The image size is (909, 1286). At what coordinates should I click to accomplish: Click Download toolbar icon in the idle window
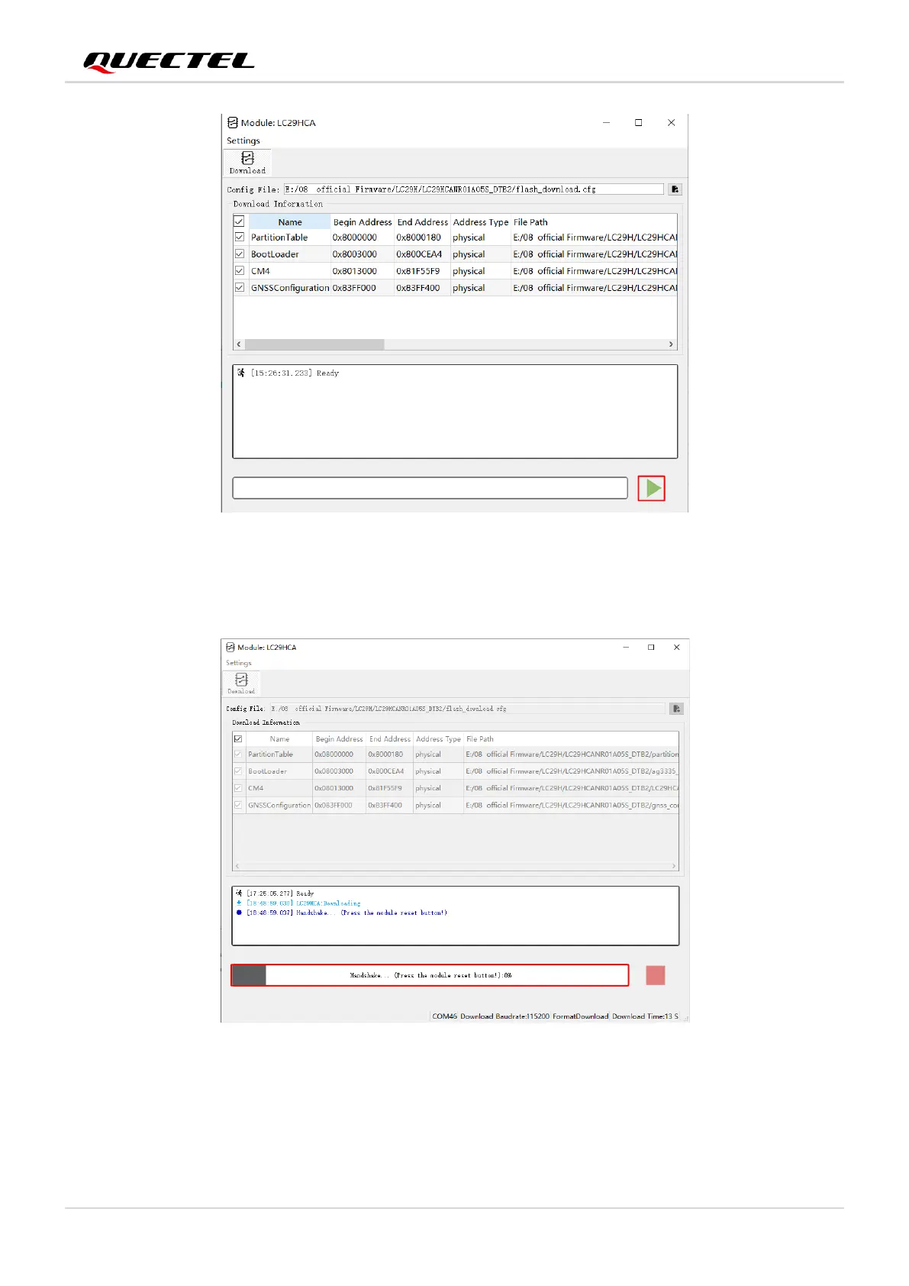[247, 162]
